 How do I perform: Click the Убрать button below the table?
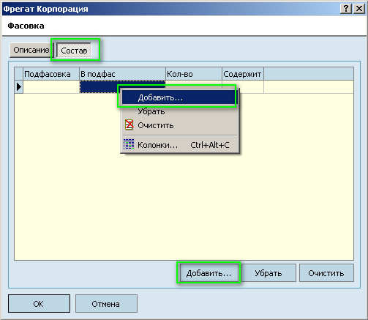point(269,273)
